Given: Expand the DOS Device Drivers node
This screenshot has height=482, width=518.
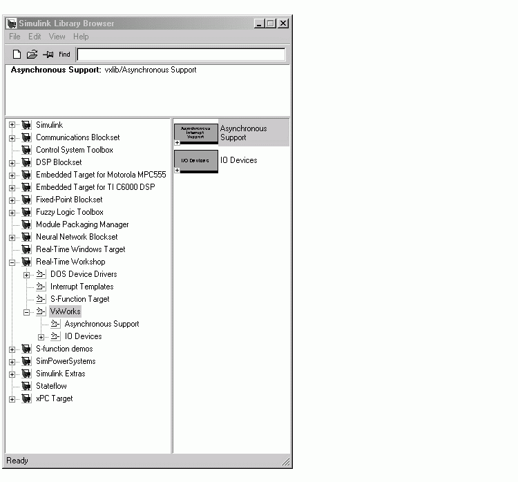Looking at the screenshot, I should click(x=26, y=275).
